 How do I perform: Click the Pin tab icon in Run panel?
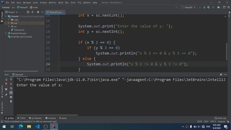point(6,95)
